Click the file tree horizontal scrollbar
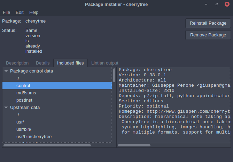233x162 pixels. click(47, 145)
